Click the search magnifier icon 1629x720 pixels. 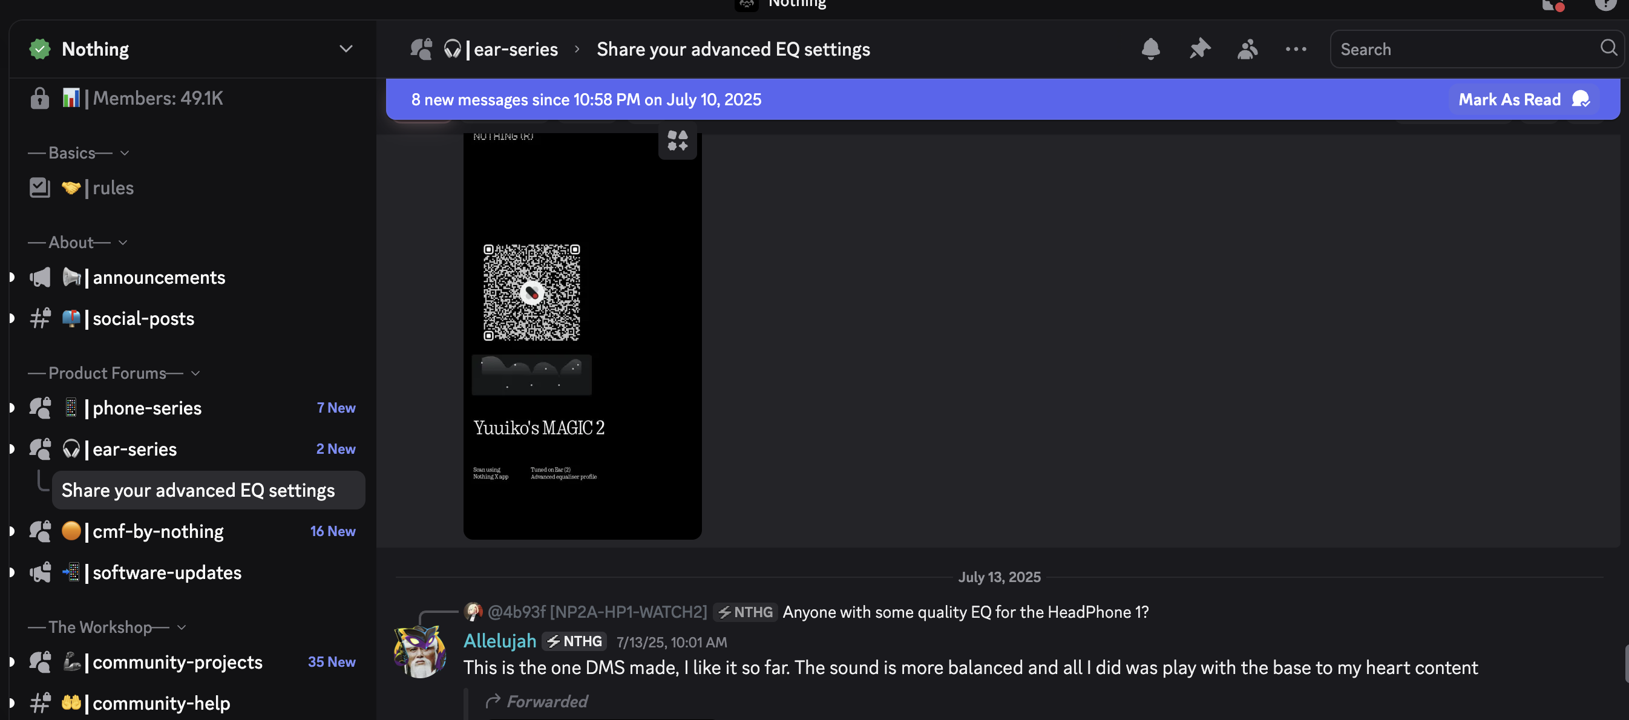click(x=1608, y=48)
